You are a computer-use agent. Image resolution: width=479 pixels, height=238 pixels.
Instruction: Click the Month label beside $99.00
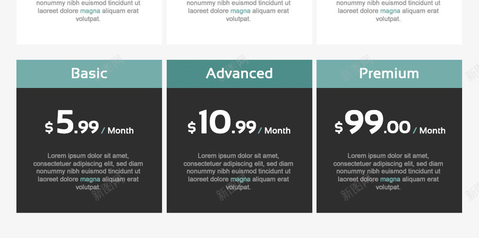tap(432, 130)
